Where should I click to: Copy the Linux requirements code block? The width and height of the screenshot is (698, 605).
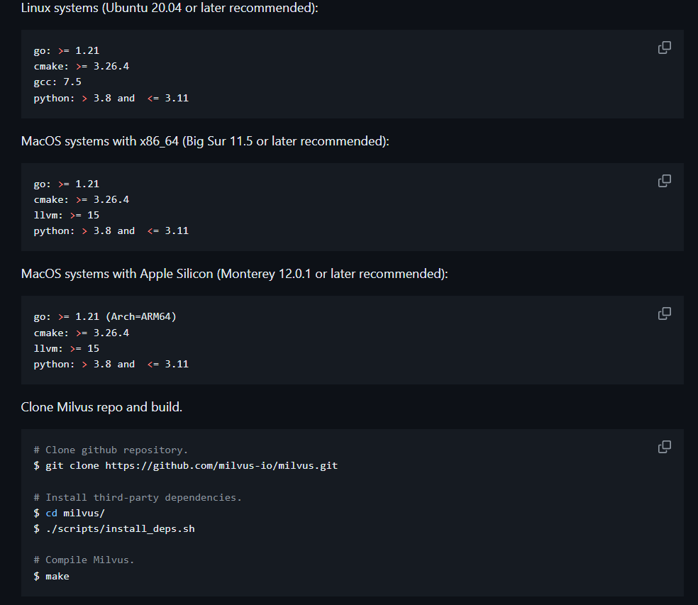point(664,48)
